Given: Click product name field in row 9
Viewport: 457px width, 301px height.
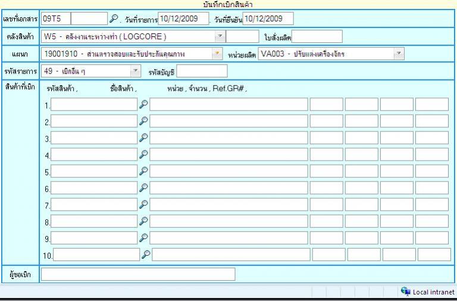Looking at the screenshot, I should (x=228, y=238).
